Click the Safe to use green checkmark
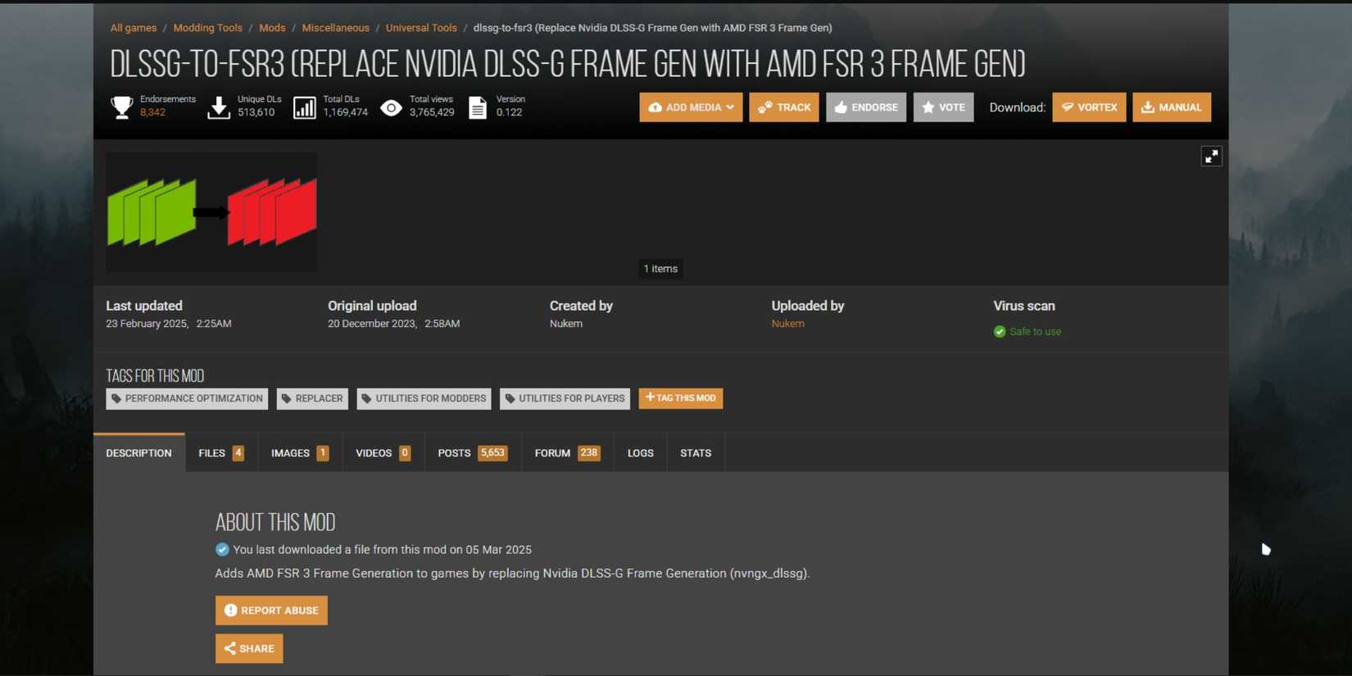This screenshot has width=1352, height=676. 1000,332
